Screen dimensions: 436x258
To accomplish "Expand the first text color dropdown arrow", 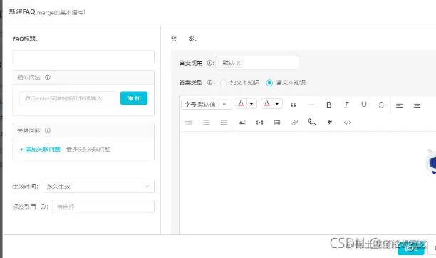I will (251, 104).
